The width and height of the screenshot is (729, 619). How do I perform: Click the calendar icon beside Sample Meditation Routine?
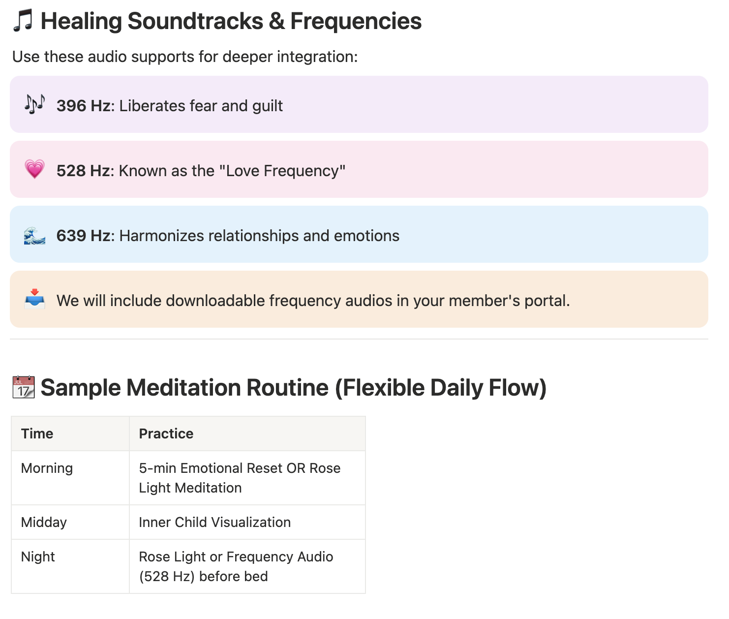(x=23, y=387)
